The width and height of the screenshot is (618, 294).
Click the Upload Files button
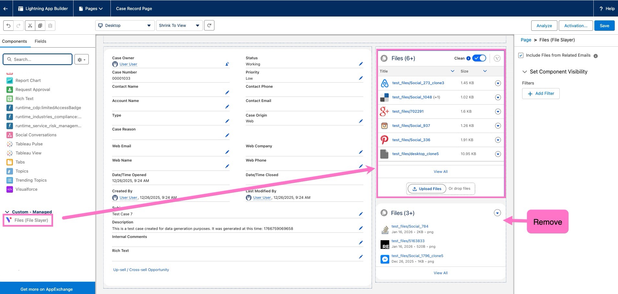pos(427,189)
